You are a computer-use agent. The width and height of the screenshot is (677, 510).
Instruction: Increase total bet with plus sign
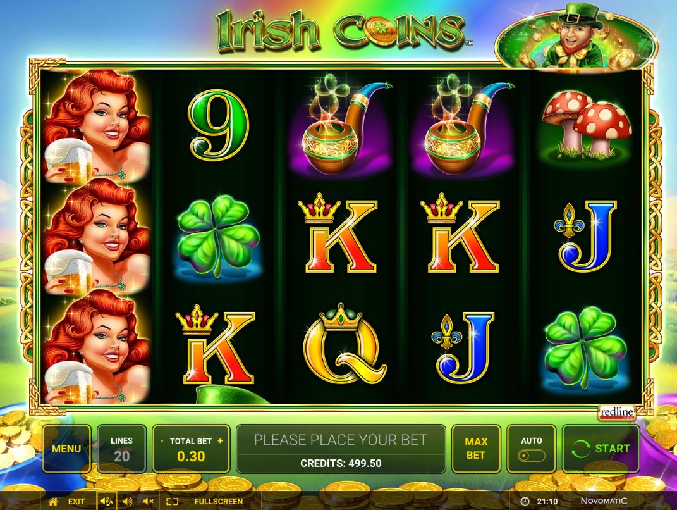(x=220, y=441)
